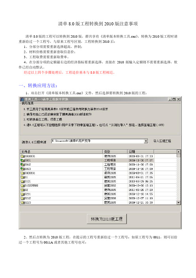
Task: Click the 安装2008 type cell
Action: tap(110, 198)
